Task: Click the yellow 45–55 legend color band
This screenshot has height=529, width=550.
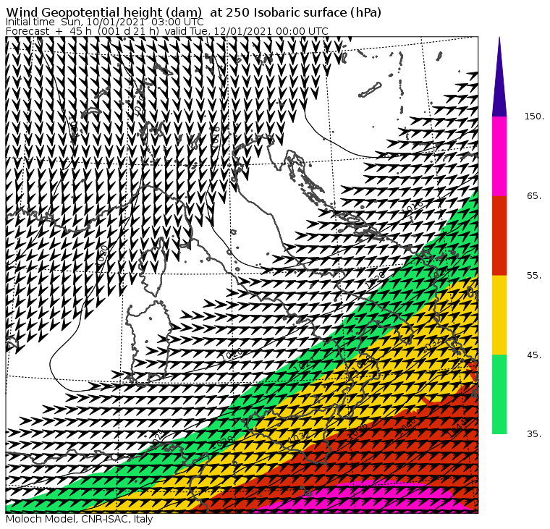Action: click(x=499, y=315)
